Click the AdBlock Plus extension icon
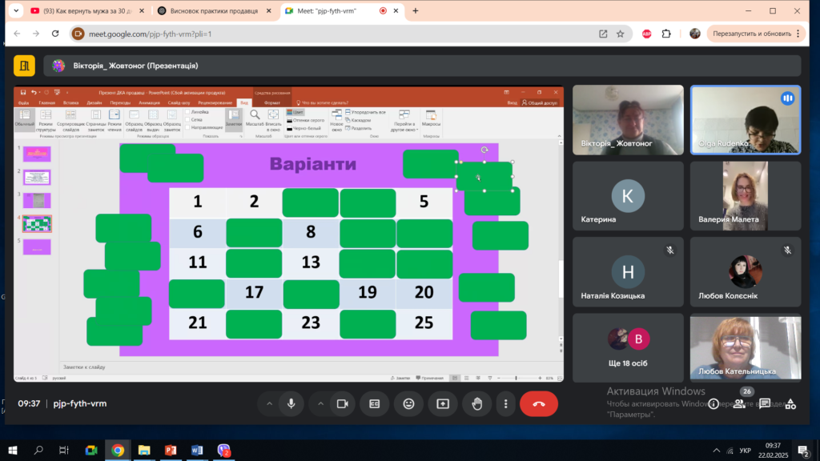The width and height of the screenshot is (820, 461). click(x=646, y=34)
